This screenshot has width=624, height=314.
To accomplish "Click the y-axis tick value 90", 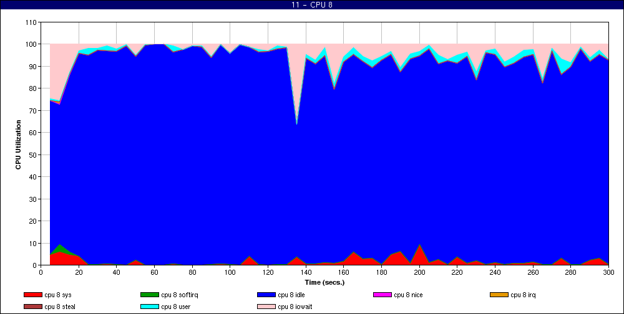I will point(33,67).
